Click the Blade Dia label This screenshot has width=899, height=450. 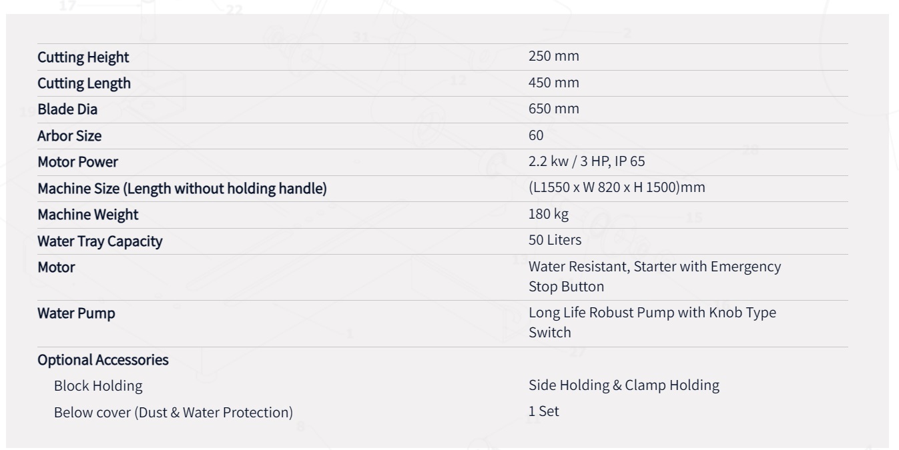pos(67,109)
